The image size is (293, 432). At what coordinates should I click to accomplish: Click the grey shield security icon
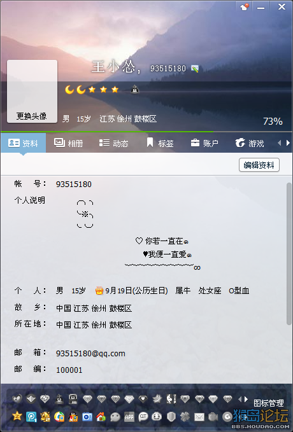tap(171, 417)
